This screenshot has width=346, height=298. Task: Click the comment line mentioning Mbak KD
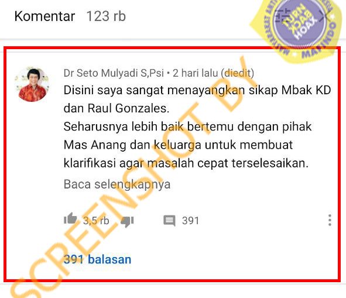pos(197,90)
